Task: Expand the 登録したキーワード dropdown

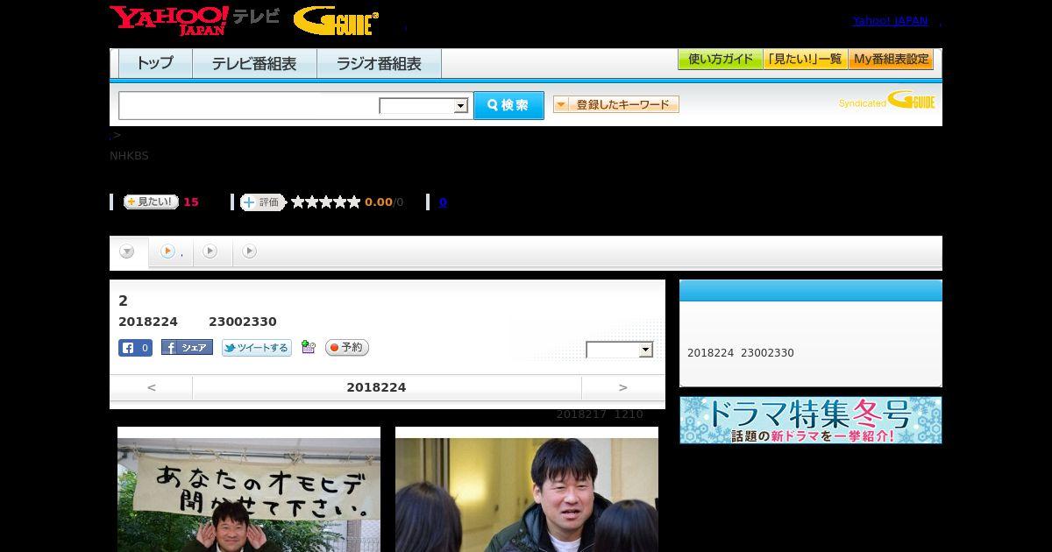Action: click(x=616, y=104)
